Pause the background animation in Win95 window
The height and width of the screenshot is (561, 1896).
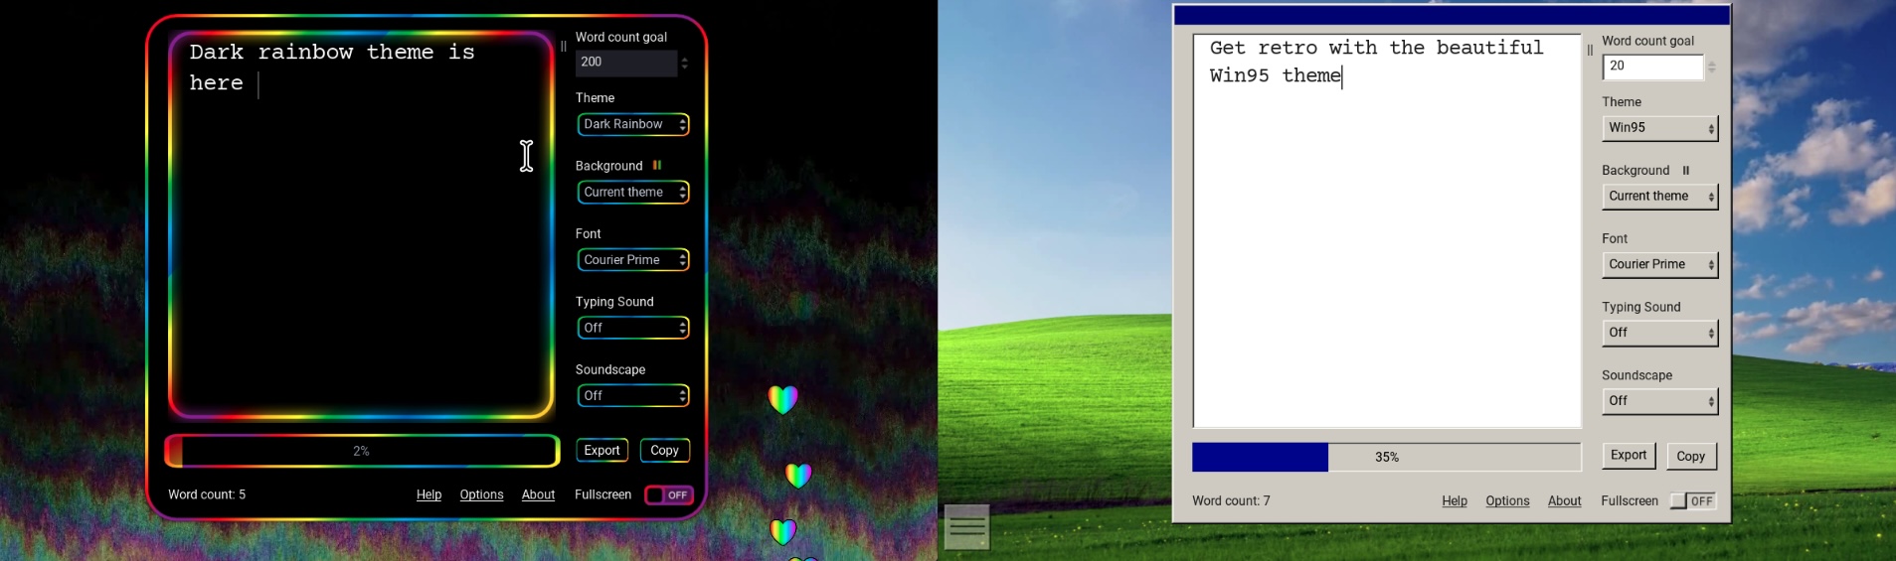pyautogui.click(x=1686, y=171)
